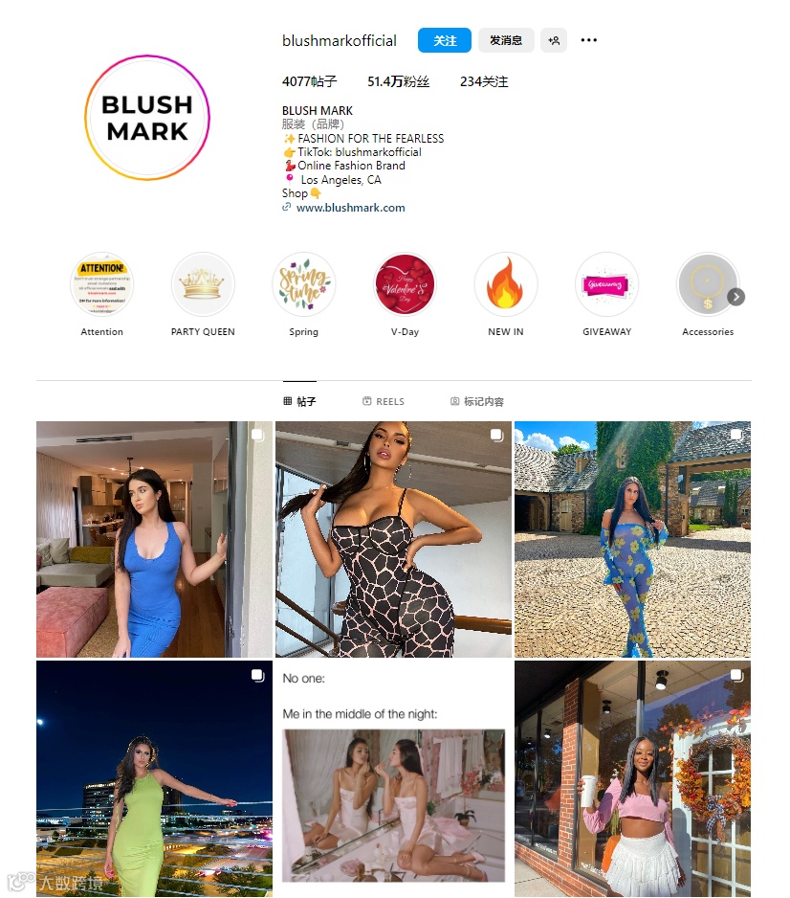Show next highlights with the arrow chevron
Viewport: 790px width, 898px height.
coord(735,297)
